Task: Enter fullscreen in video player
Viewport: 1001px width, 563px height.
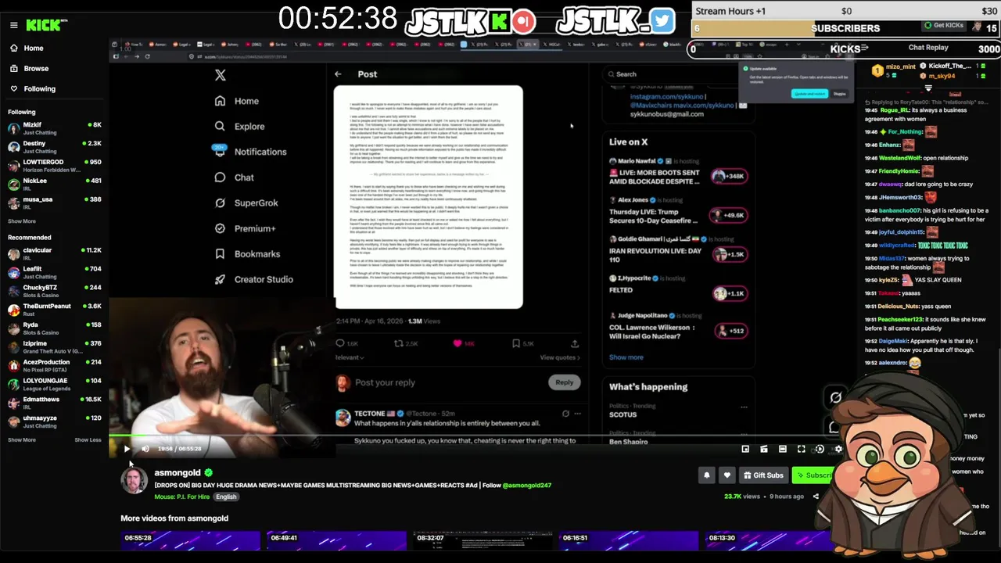Action: click(x=802, y=449)
